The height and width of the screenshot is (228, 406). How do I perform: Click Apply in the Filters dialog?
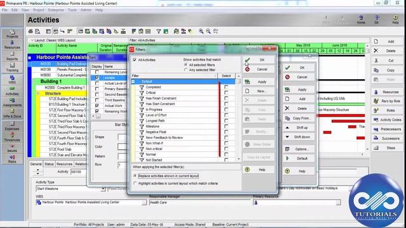259,82
